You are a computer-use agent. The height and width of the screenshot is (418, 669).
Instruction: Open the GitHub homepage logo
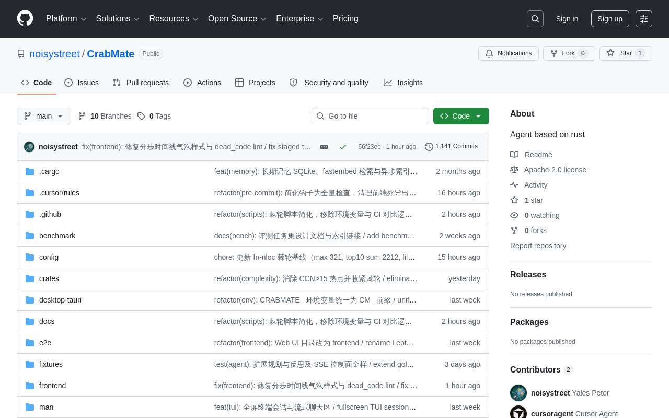[25, 18]
